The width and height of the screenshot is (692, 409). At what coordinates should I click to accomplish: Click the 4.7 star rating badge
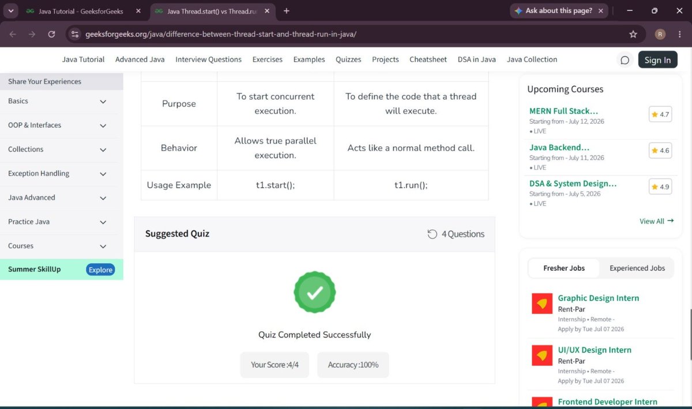[660, 115]
